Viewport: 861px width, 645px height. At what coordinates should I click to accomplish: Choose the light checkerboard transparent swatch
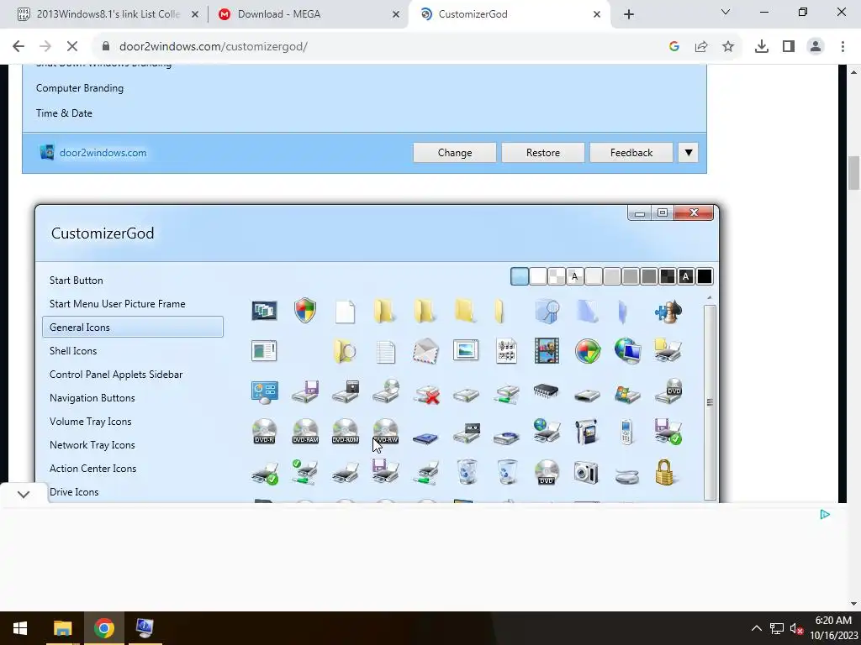click(557, 276)
